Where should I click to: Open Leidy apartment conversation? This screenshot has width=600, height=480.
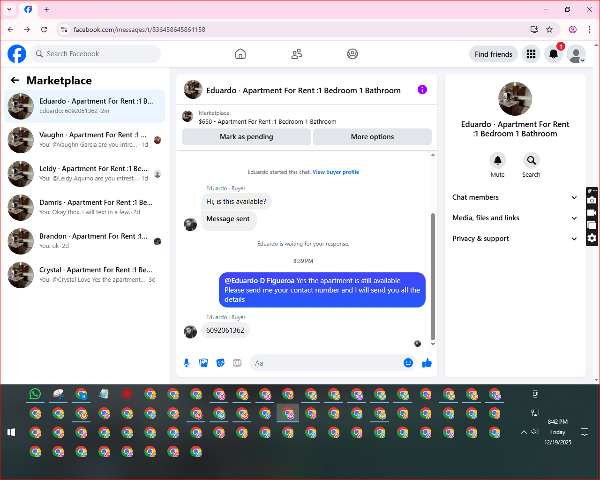pyautogui.click(x=84, y=174)
